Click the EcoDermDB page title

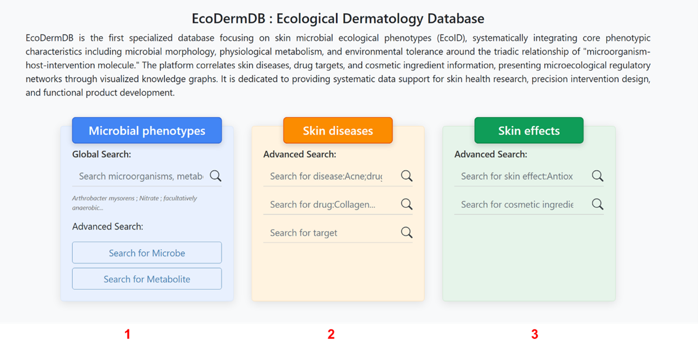pos(338,19)
